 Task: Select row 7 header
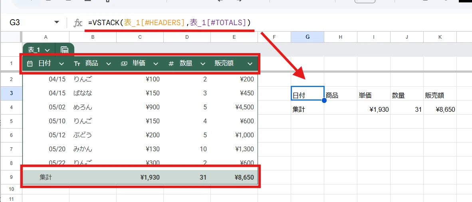click(x=11, y=149)
